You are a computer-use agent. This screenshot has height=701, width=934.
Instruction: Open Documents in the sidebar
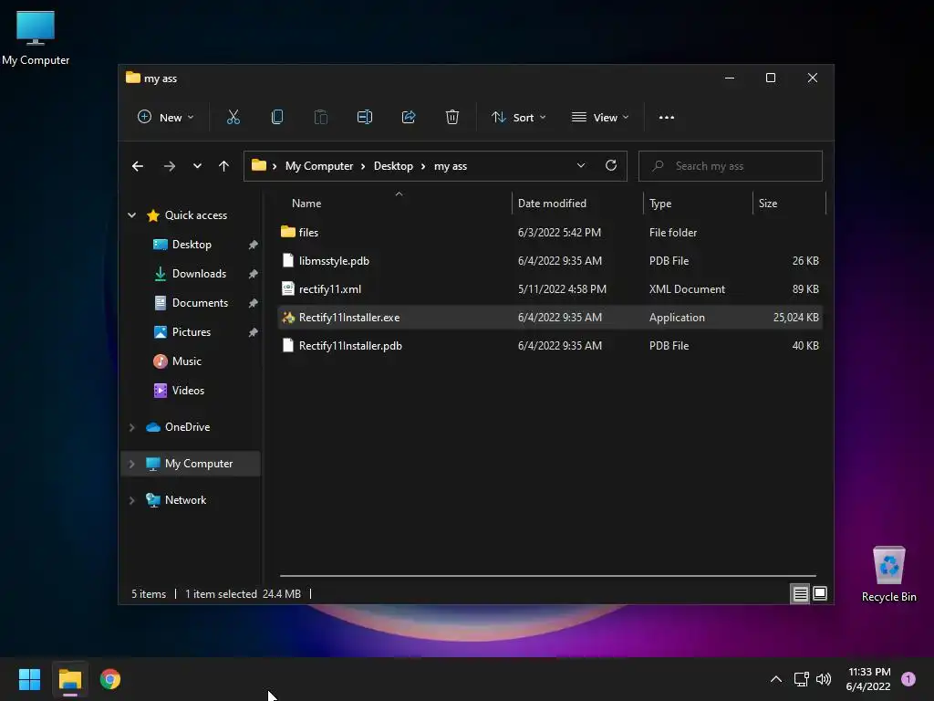pos(200,303)
